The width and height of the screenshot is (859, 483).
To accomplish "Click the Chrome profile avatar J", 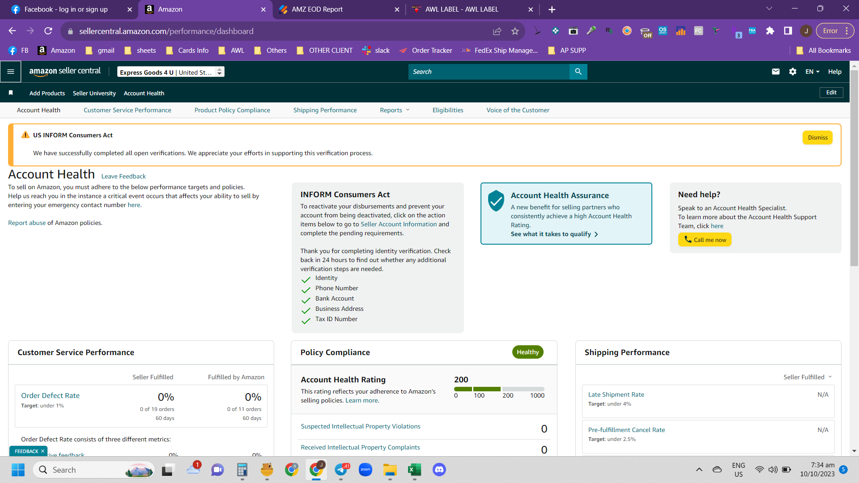I will click(x=806, y=31).
